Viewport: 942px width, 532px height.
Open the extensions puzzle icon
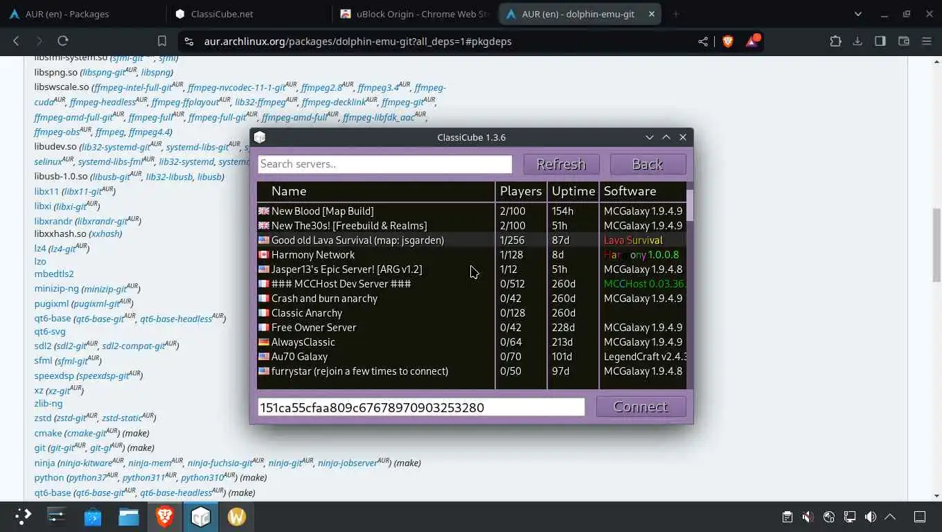coord(835,41)
